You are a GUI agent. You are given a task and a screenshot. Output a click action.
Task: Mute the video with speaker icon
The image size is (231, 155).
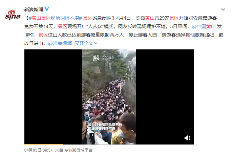coord(187,138)
